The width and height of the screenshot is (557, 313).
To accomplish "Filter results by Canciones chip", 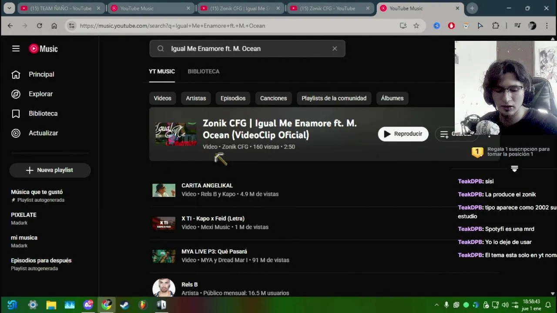I will click(273, 98).
